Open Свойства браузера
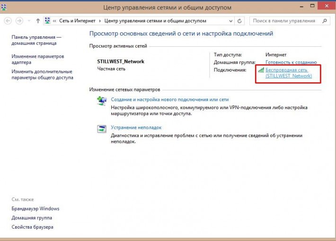Viewport: 336px width, 241px height. click(x=32, y=227)
